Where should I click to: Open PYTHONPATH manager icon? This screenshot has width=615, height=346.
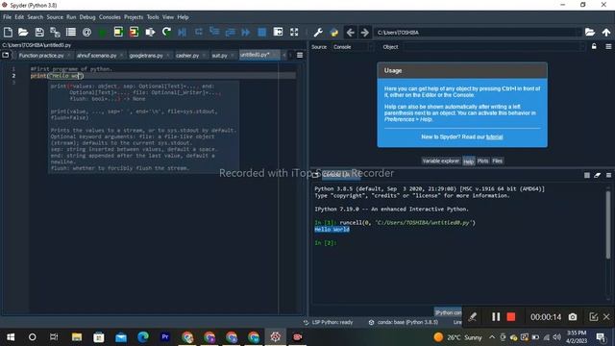pyautogui.click(x=333, y=33)
